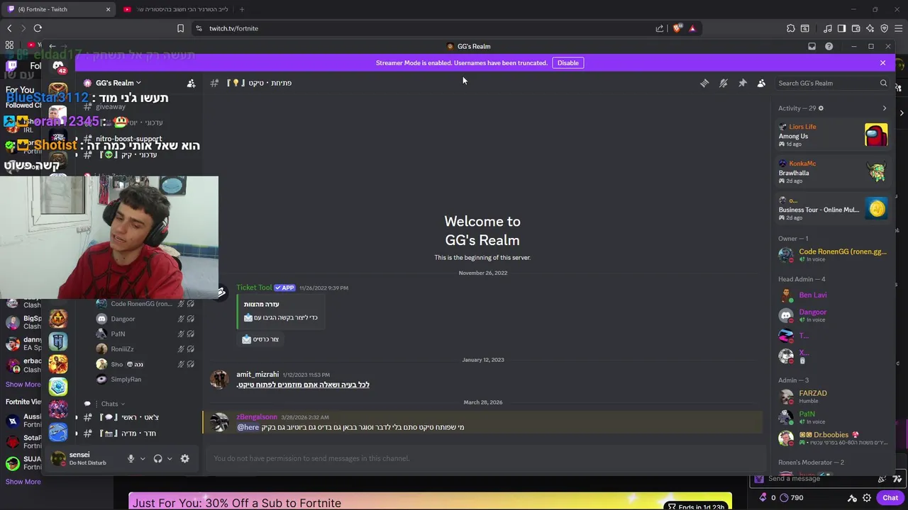Select Dangoor in the Head Admin list
908x510 pixels.
833,315
